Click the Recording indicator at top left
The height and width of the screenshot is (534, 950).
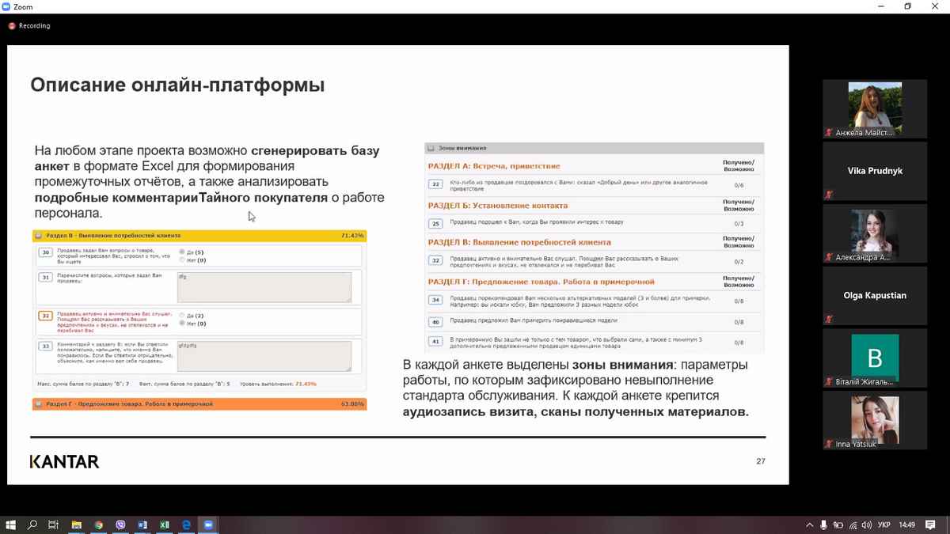(29, 25)
